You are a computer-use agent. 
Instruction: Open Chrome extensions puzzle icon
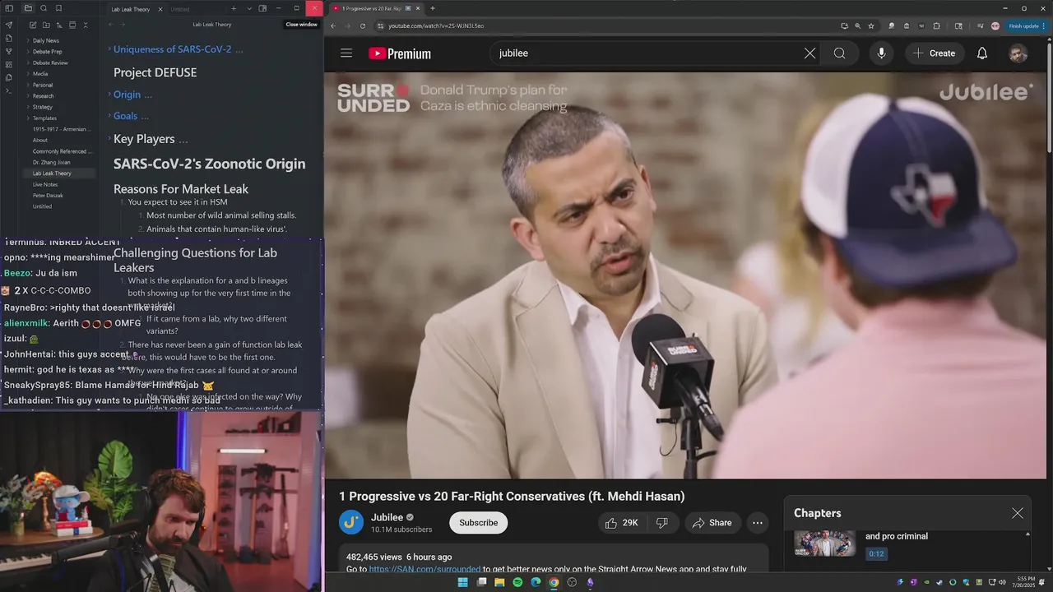936,25
